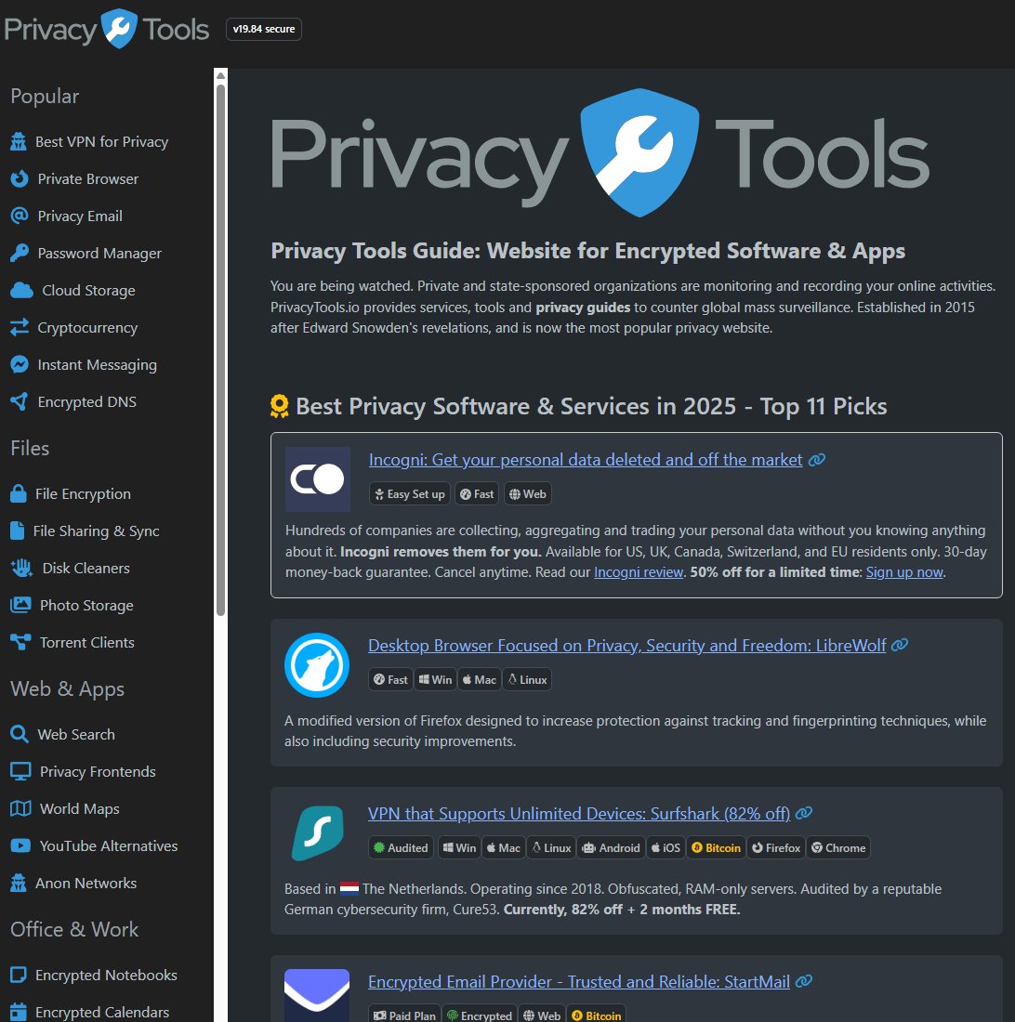Click the v19.84 secure version badge

pyautogui.click(x=264, y=29)
